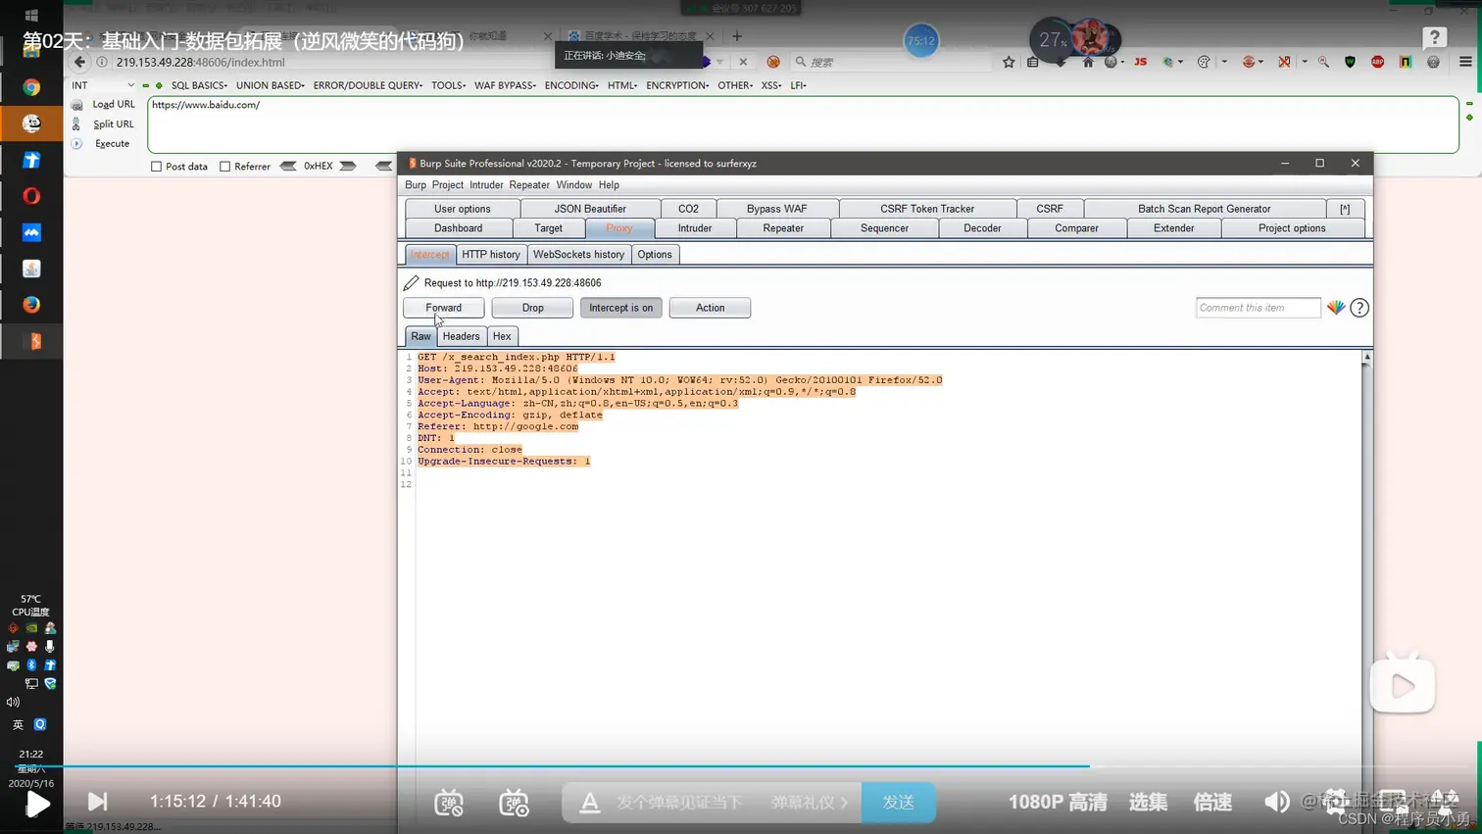
Task: Click the Burp request vertical scrollbar up arrow
Action: click(x=1366, y=358)
